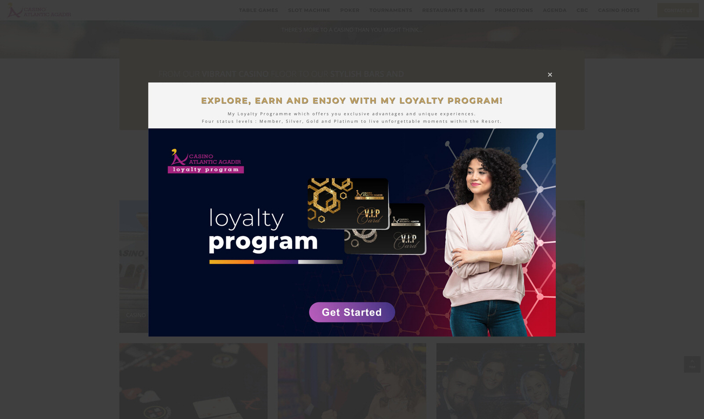The width and height of the screenshot is (704, 419).
Task: Open the Promotions page
Action: pyautogui.click(x=513, y=10)
